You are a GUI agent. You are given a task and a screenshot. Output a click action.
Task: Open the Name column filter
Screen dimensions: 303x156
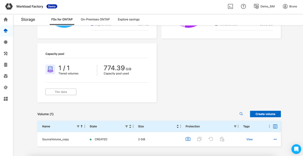(x=78, y=126)
